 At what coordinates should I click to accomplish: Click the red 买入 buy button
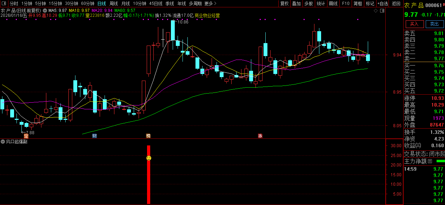(x=414, y=24)
